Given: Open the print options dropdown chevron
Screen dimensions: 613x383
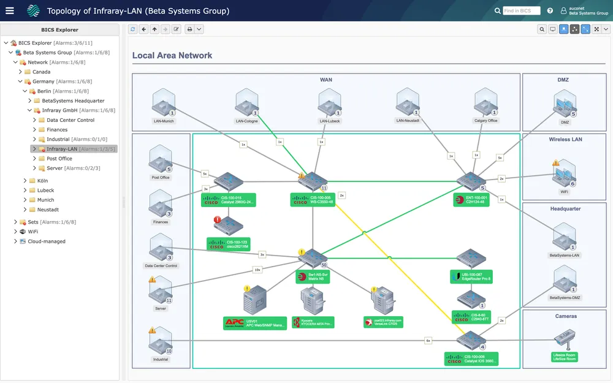Looking at the screenshot, I should pos(200,29).
